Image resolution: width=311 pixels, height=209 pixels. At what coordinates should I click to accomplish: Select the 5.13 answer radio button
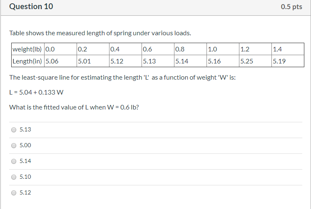(x=14, y=130)
